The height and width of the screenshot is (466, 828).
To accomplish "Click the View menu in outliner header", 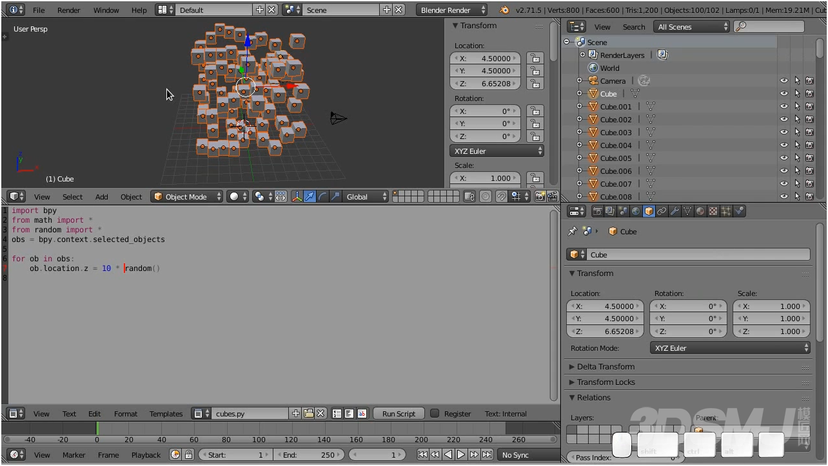I will 602,27.
